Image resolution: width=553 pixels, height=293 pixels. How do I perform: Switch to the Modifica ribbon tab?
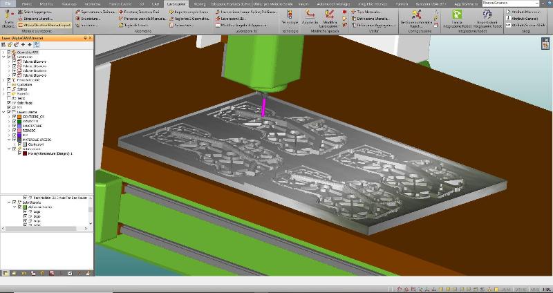pos(47,4)
